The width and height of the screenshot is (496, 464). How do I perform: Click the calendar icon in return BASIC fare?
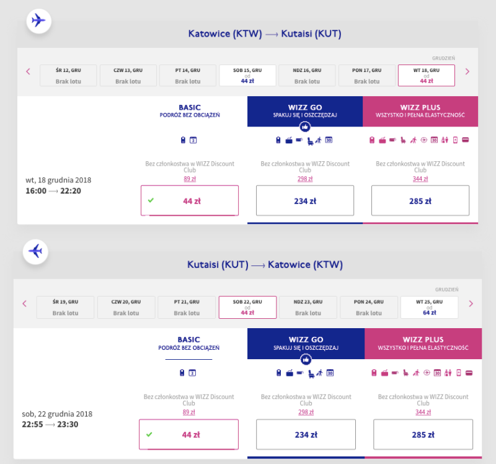192,373
